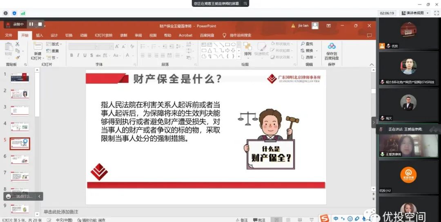Click the ribbon display options icon
This screenshot has width=441, height=222.
328,26
